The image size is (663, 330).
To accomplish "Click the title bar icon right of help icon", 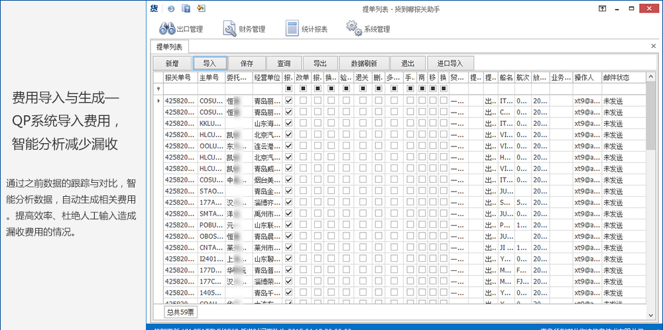I will (201, 9).
